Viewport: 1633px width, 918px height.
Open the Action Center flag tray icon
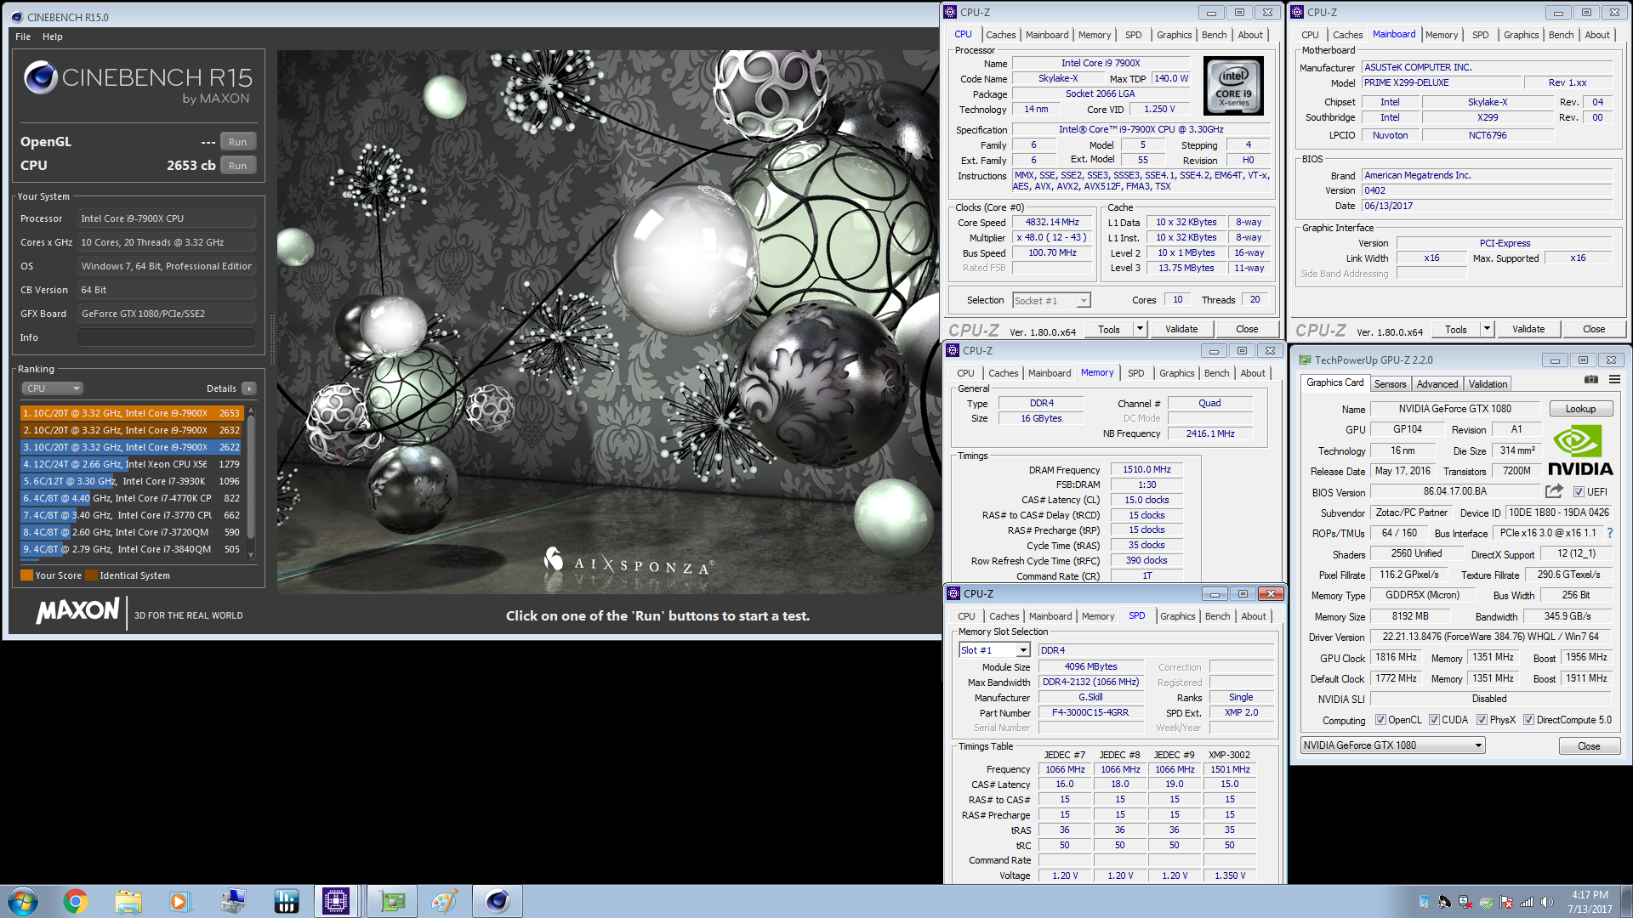[x=1506, y=902]
